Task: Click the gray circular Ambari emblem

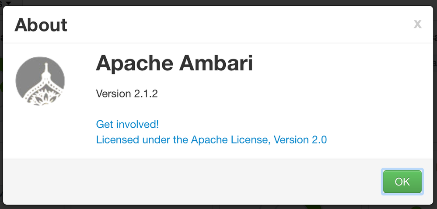Action: pos(40,80)
